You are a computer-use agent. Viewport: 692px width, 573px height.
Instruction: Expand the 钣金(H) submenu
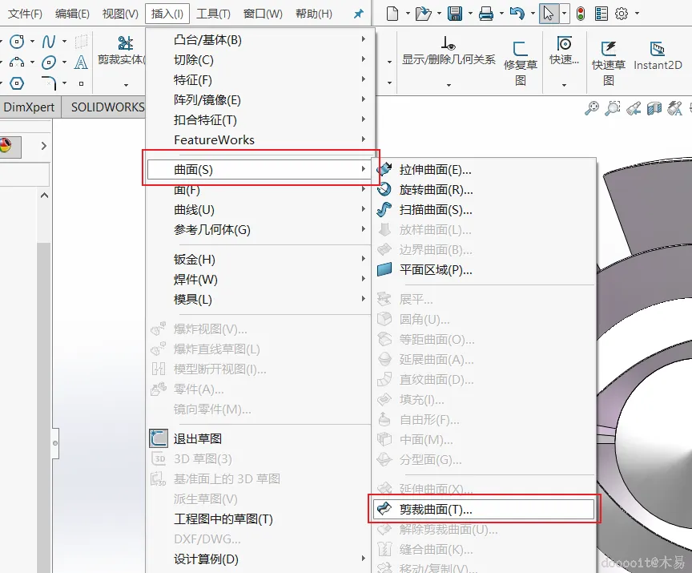[x=259, y=259]
